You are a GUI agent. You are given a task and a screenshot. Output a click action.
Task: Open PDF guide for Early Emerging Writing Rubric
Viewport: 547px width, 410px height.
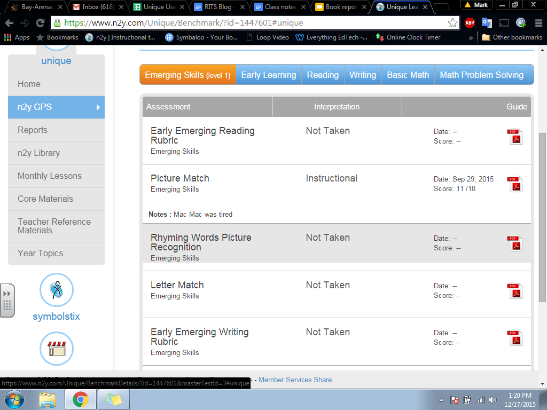[514, 337]
